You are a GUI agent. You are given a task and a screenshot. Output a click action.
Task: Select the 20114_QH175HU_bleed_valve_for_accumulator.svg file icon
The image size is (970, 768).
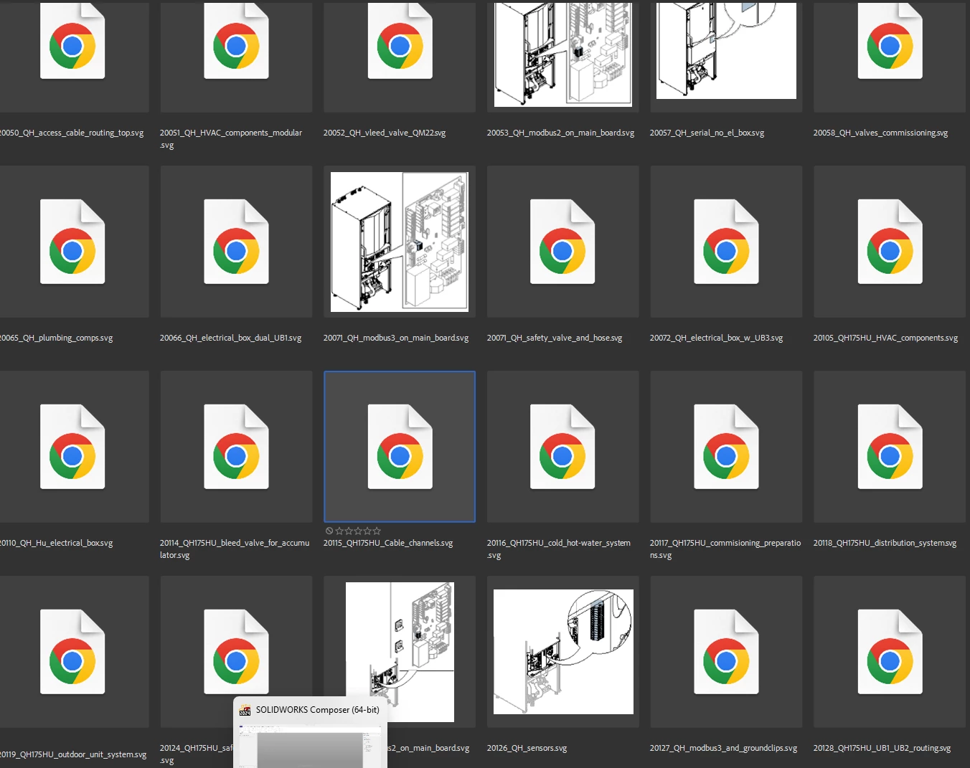coord(236,447)
